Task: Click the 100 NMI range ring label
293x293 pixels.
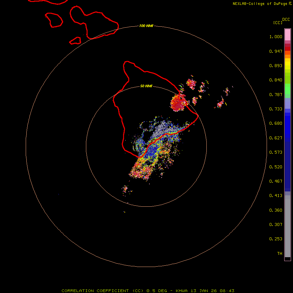Action: point(146,26)
